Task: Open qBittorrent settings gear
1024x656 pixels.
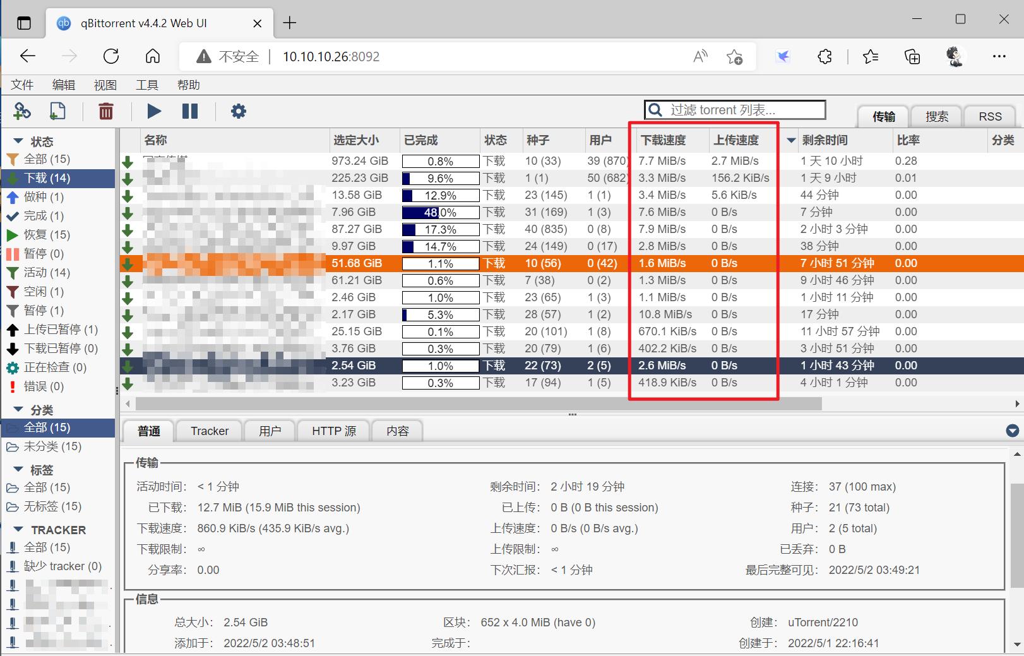Action: point(238,111)
